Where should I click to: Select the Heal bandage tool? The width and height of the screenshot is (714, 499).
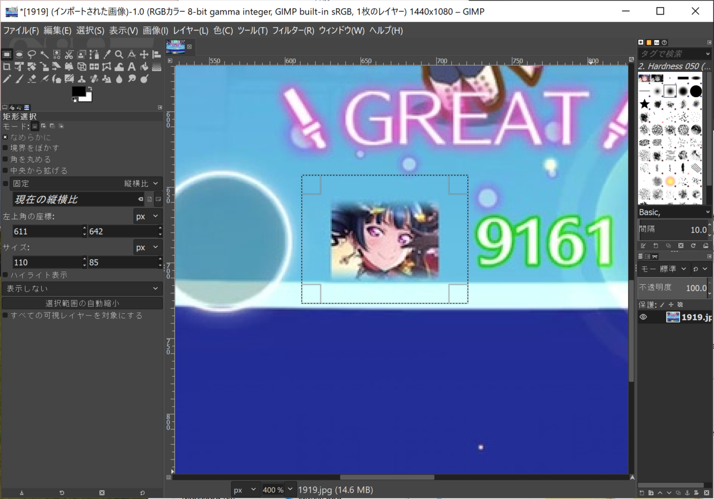pos(94,79)
